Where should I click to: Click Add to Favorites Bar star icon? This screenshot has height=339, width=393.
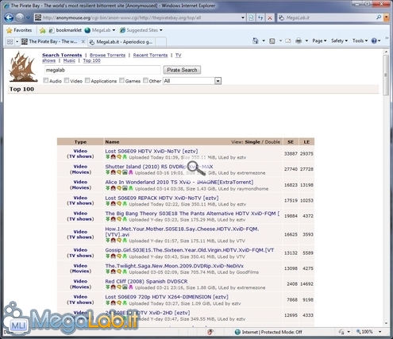42,30
